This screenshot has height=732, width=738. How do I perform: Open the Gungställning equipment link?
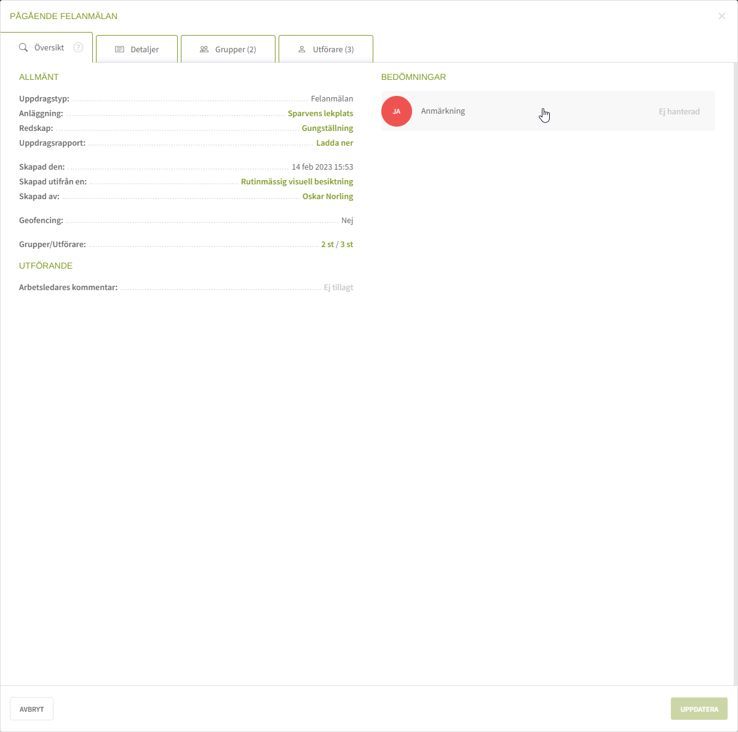tap(327, 128)
